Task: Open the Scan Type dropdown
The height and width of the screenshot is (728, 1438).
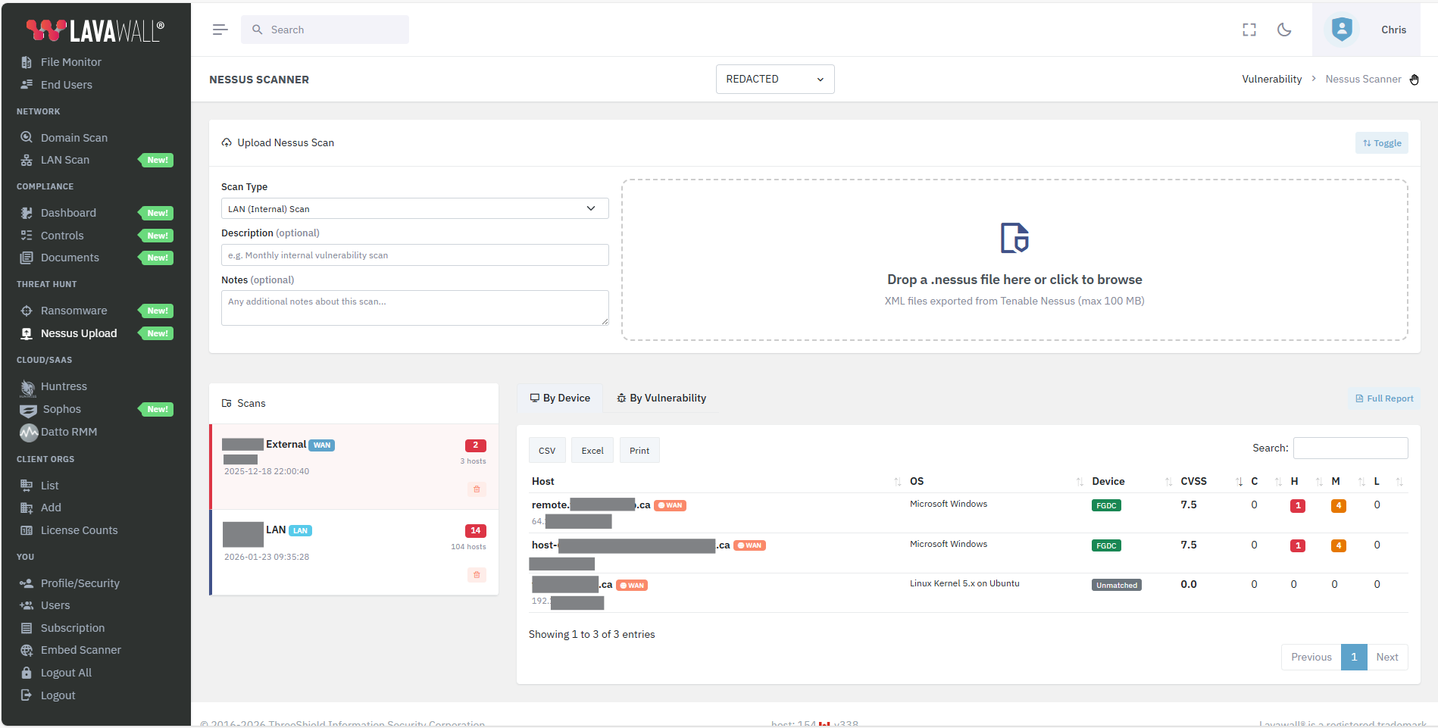Action: pyautogui.click(x=414, y=208)
